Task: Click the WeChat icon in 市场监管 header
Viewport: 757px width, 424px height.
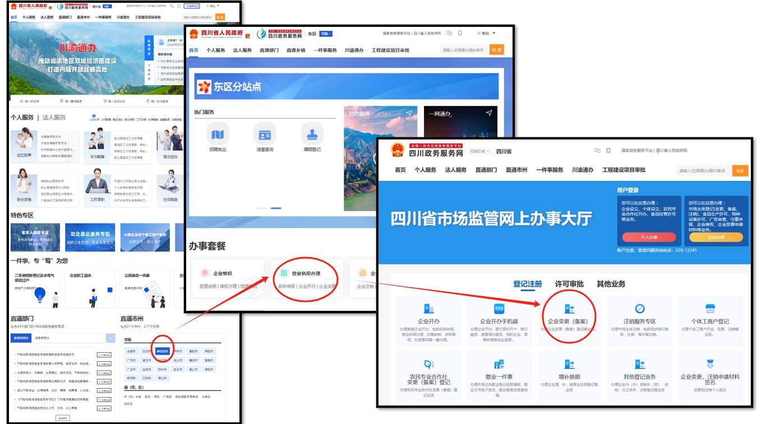Action: click(x=597, y=151)
